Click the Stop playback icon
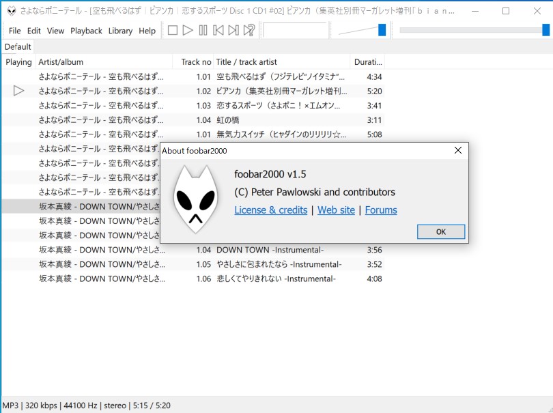 (x=172, y=30)
